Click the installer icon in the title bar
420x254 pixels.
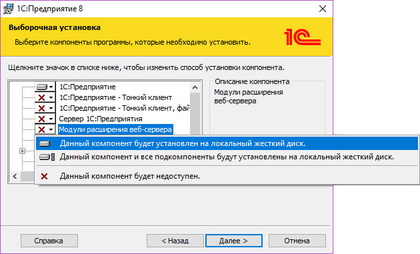[8, 9]
